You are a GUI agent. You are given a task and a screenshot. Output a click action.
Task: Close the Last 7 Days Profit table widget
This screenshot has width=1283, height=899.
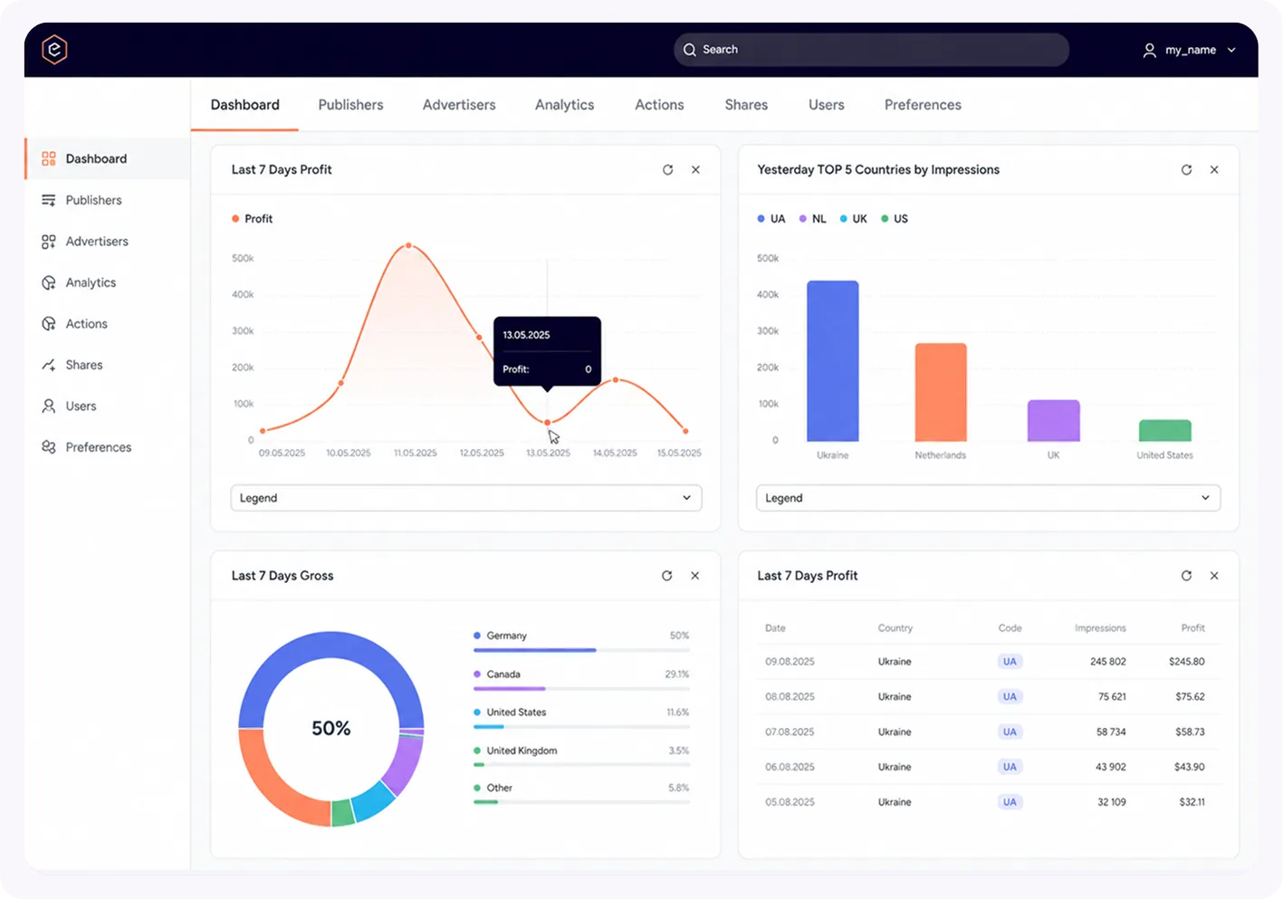1214,576
